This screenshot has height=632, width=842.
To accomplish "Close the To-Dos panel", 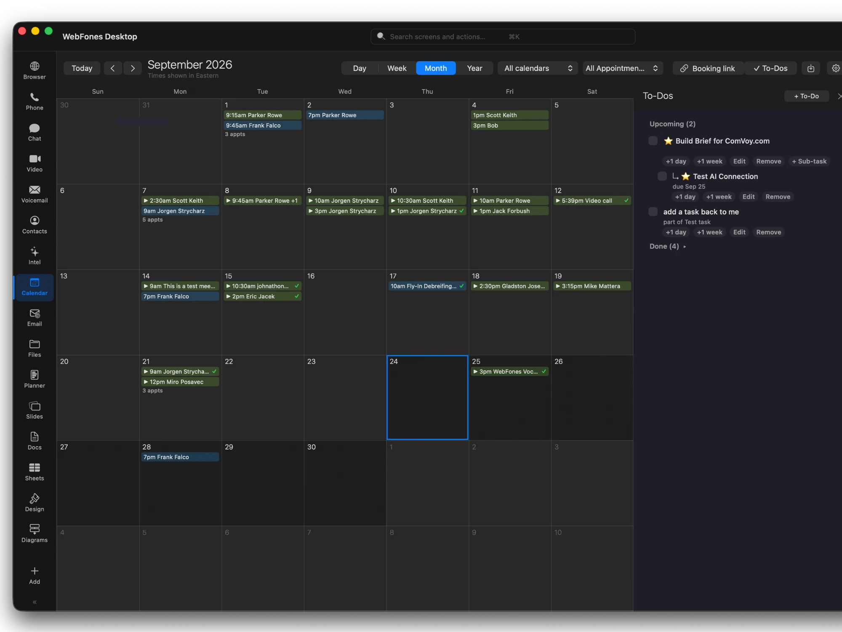I will pos(839,96).
